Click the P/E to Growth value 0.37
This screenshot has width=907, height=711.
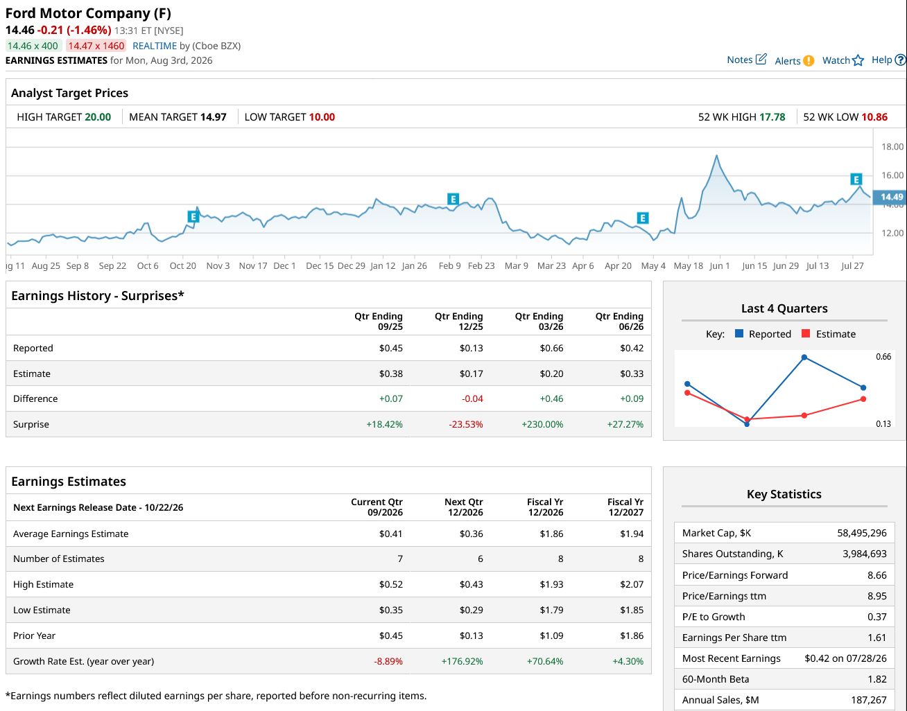877,617
